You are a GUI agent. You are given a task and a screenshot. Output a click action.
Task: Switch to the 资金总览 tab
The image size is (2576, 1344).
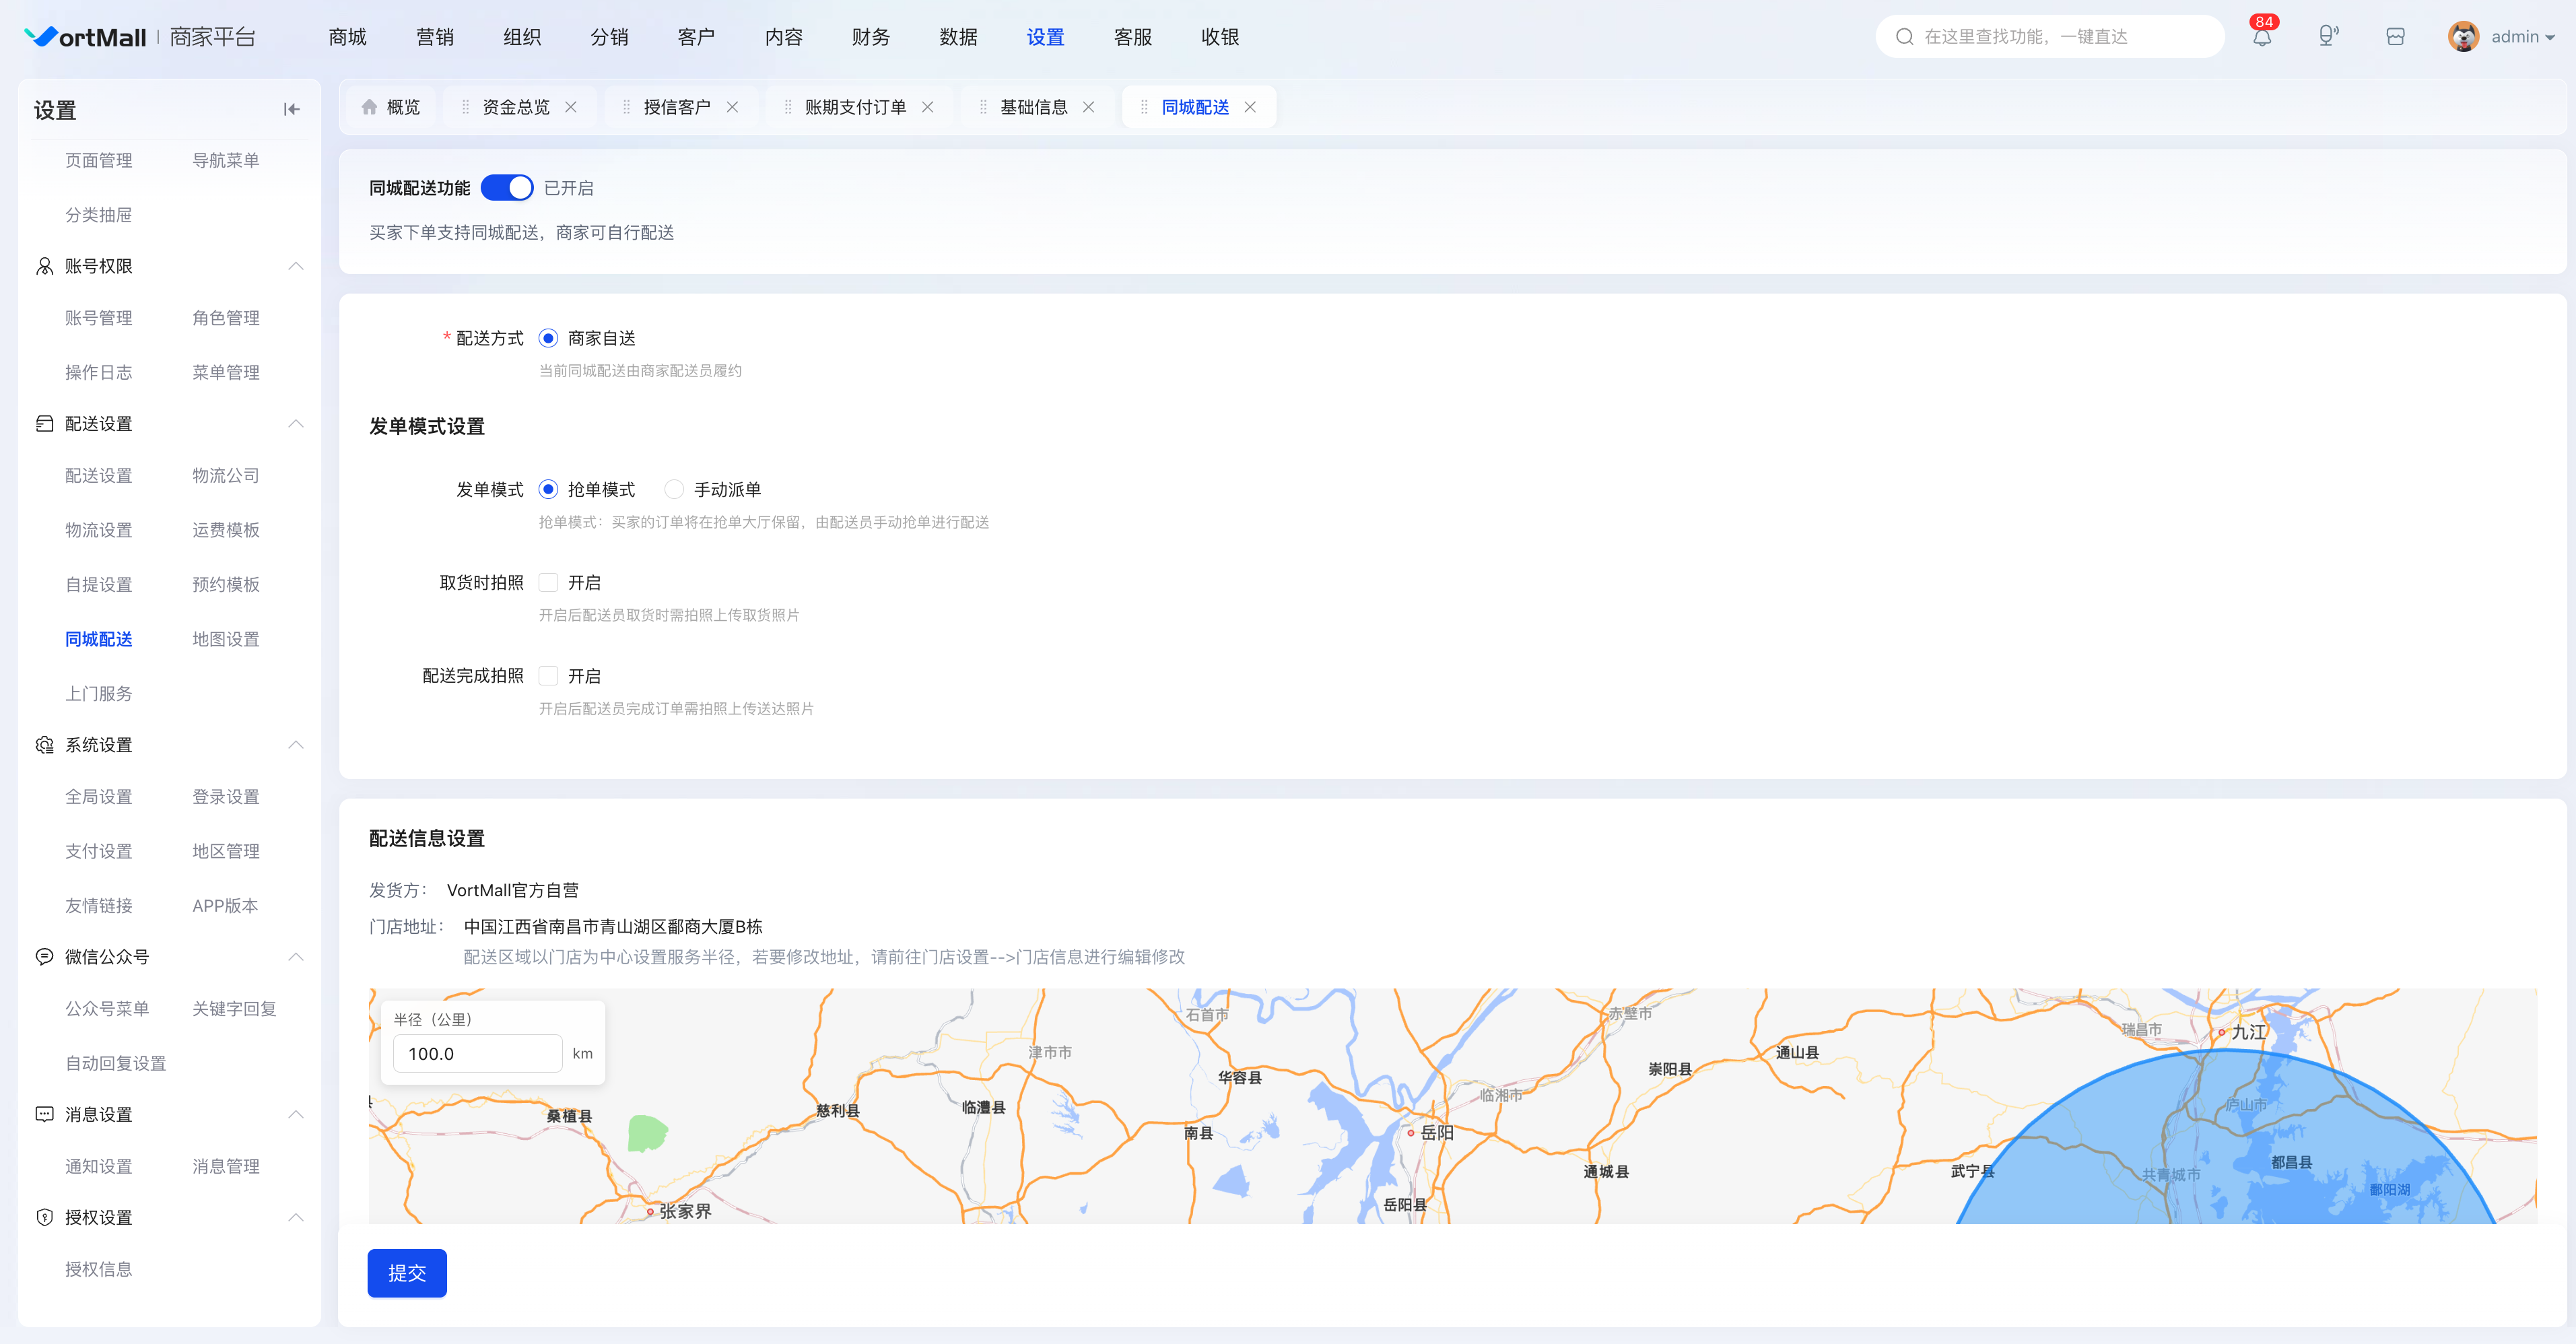(516, 107)
